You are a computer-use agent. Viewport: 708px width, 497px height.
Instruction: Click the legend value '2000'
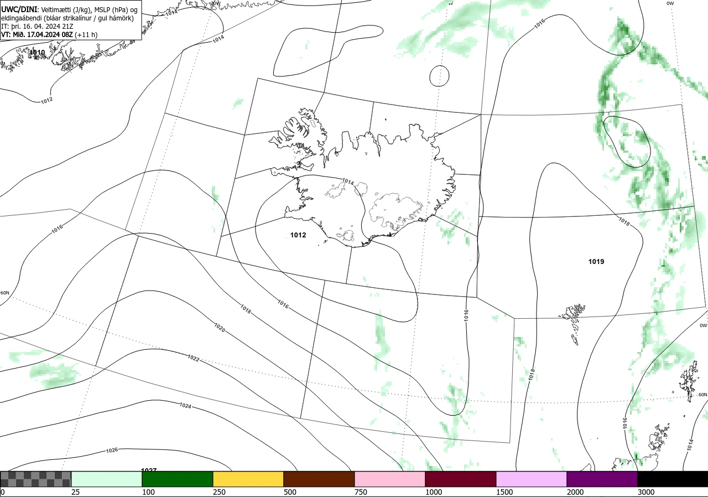click(x=575, y=492)
